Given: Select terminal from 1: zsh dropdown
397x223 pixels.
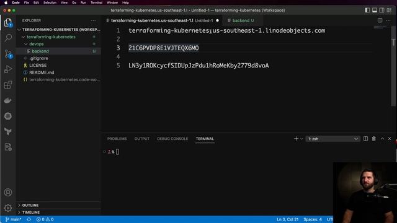Looking at the screenshot, I should click(x=332, y=139).
